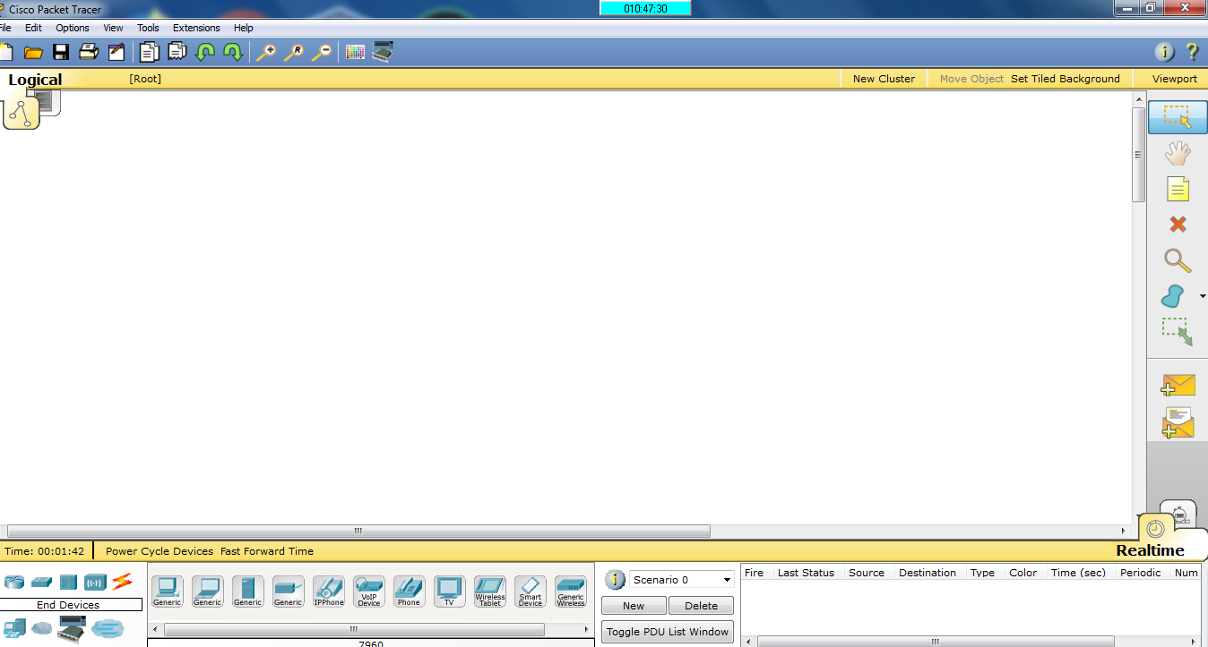Activate the red X Delete tool
1208x647 pixels.
(x=1178, y=225)
